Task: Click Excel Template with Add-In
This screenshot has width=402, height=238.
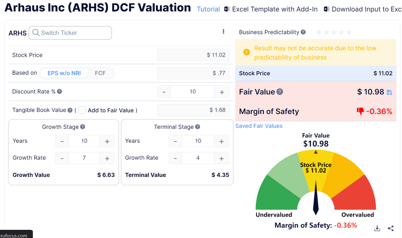Action: pos(271,9)
